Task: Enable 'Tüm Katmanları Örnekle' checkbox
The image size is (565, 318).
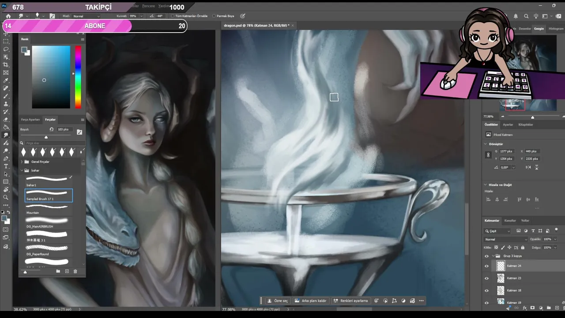Action: pyautogui.click(x=172, y=16)
